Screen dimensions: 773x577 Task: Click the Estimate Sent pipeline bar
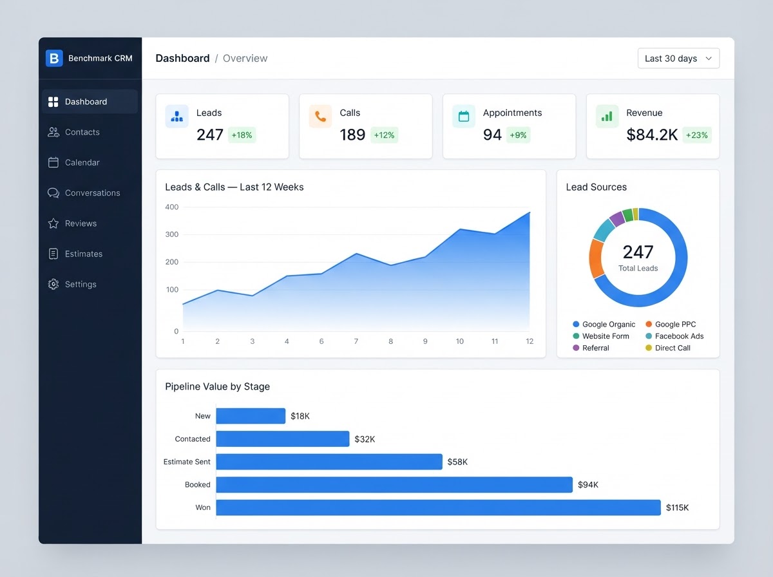(329, 462)
